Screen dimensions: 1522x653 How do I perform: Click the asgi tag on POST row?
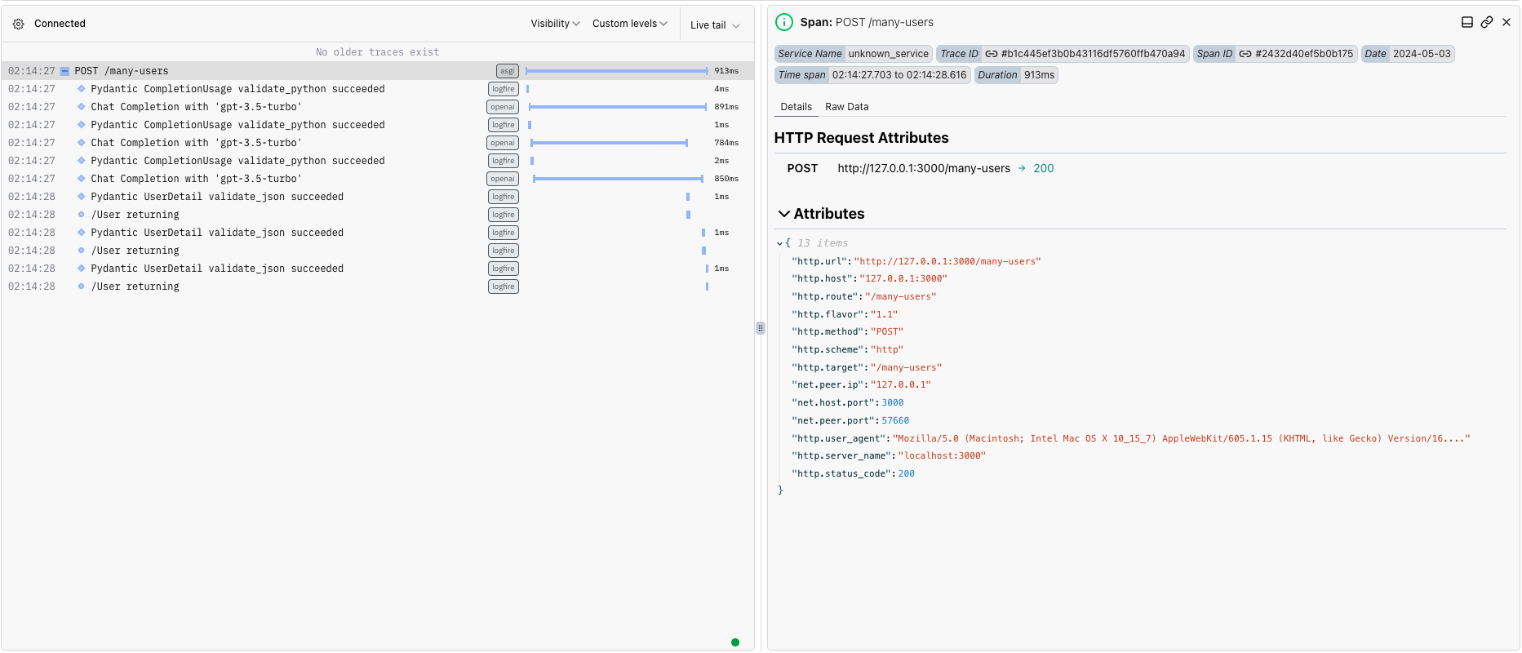click(x=507, y=71)
